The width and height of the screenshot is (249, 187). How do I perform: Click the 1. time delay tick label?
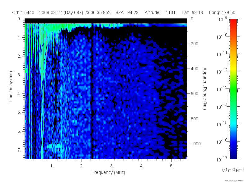click(19, 38)
